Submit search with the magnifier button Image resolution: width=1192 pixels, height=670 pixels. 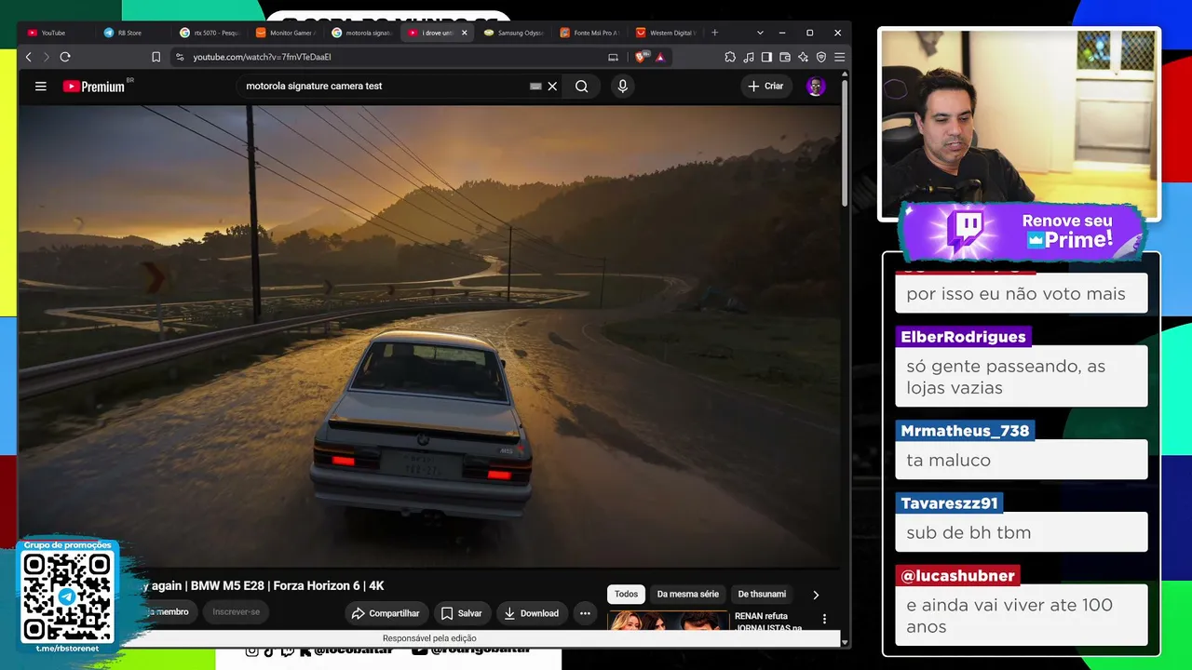point(582,87)
